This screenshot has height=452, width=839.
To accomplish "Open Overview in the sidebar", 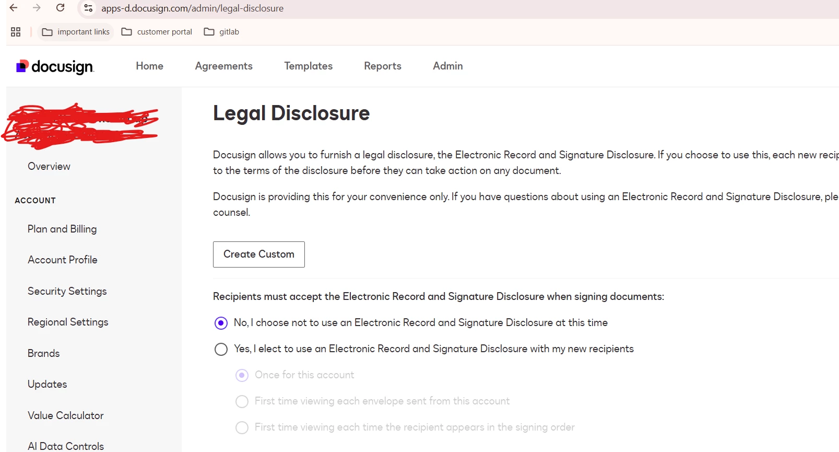I will coord(49,166).
